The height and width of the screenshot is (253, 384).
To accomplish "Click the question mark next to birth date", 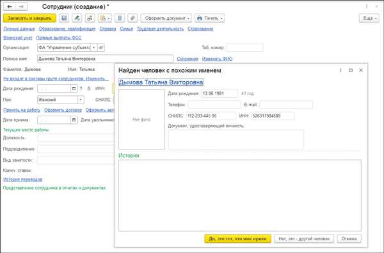I will [81, 89].
